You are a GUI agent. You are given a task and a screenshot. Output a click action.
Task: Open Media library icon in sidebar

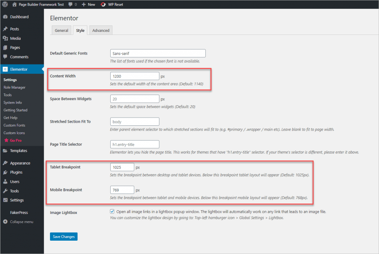click(x=5, y=38)
